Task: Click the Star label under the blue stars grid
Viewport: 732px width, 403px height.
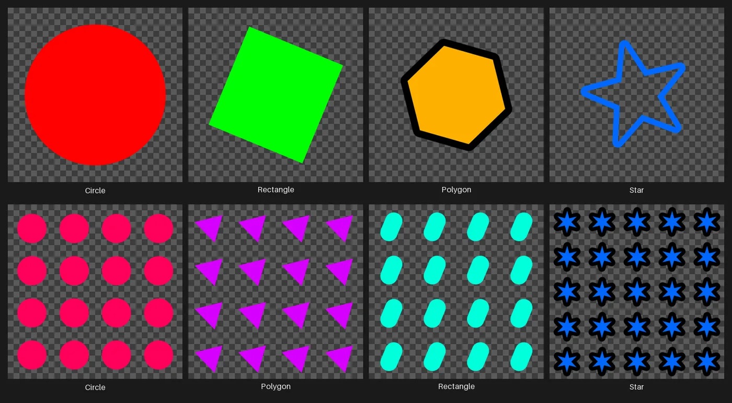Action: click(636, 387)
